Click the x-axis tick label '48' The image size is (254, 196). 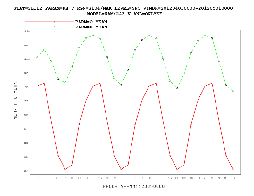[149, 178]
